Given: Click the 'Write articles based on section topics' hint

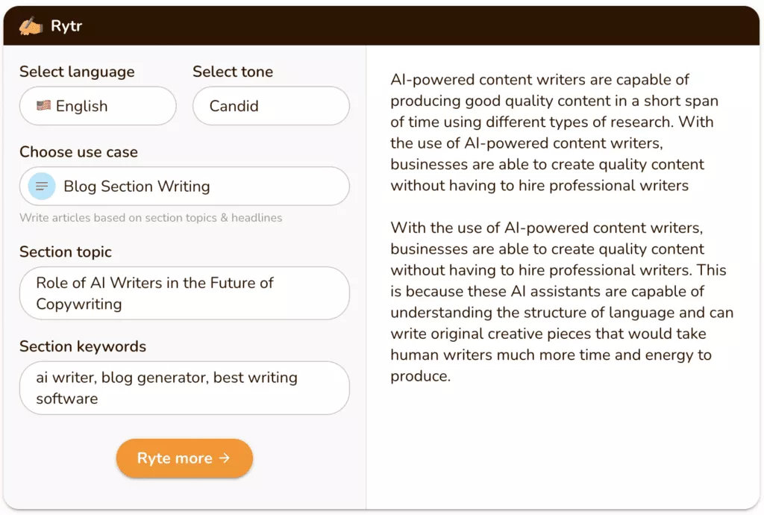Looking at the screenshot, I should (x=151, y=218).
